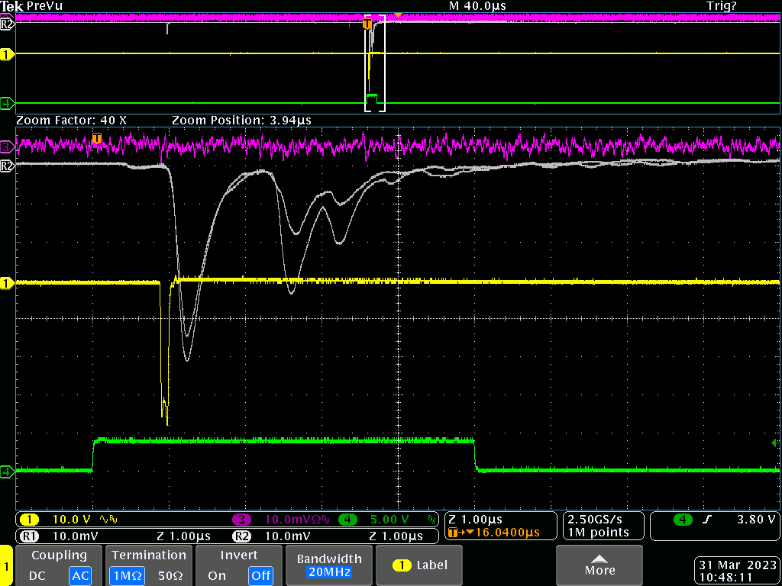Click the zoom window bracket in the overview

[374, 65]
